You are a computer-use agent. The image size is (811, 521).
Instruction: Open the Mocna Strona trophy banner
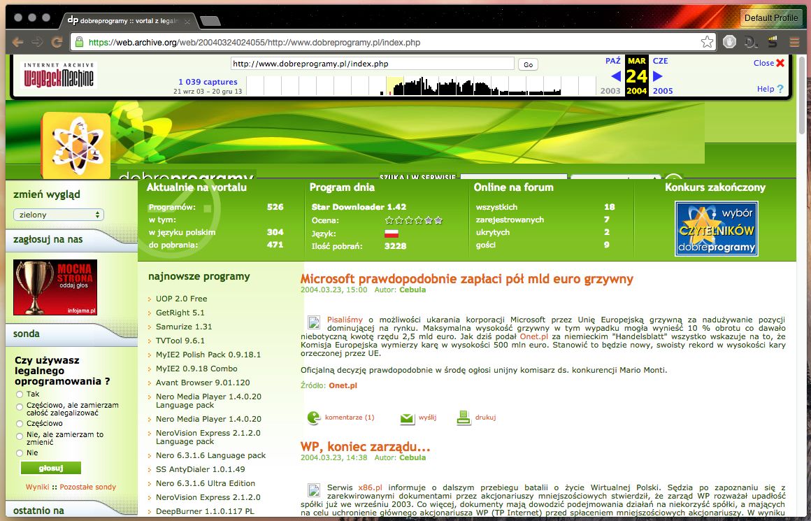click(55, 287)
